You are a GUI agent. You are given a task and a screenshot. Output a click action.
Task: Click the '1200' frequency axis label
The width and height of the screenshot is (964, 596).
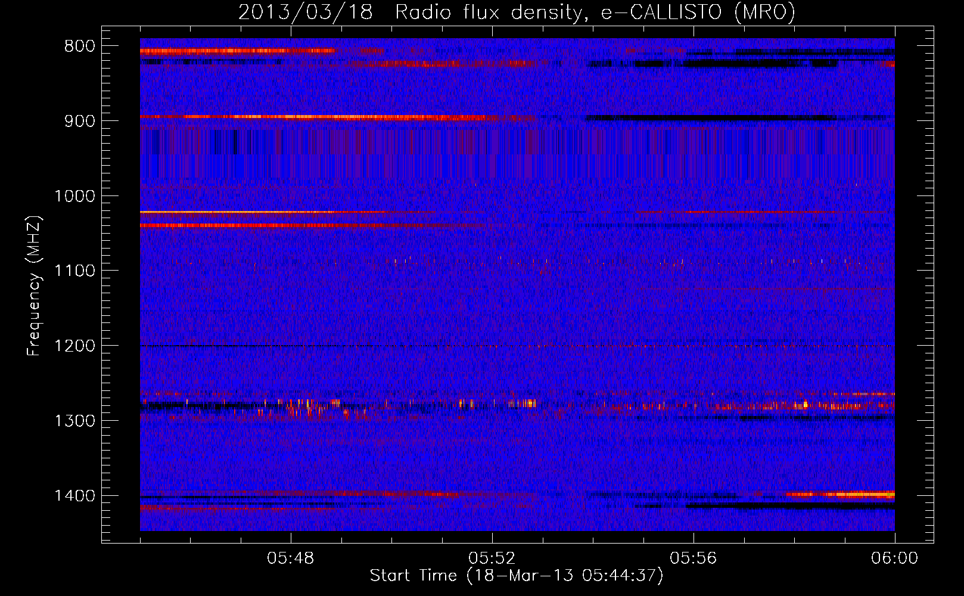point(74,346)
